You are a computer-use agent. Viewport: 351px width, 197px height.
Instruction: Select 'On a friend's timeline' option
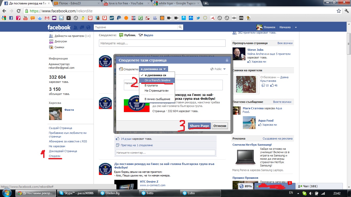coord(157,80)
